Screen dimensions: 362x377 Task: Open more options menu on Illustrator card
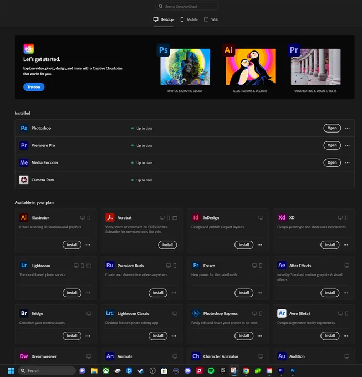(x=88, y=244)
